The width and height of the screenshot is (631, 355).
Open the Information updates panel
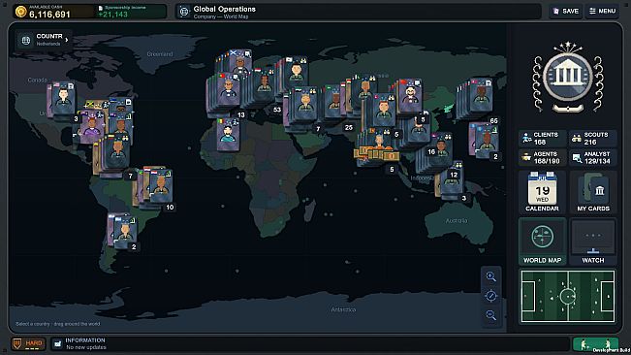coord(310,343)
